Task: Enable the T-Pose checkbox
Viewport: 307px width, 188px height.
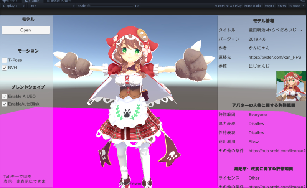Action: [x=4, y=60]
